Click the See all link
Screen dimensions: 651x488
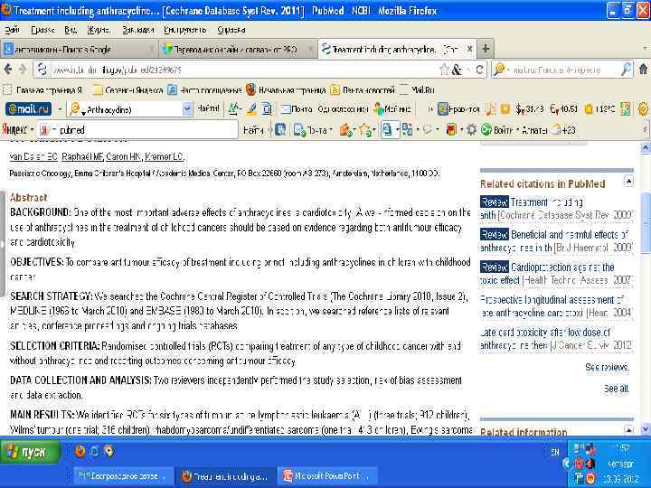[x=617, y=389]
